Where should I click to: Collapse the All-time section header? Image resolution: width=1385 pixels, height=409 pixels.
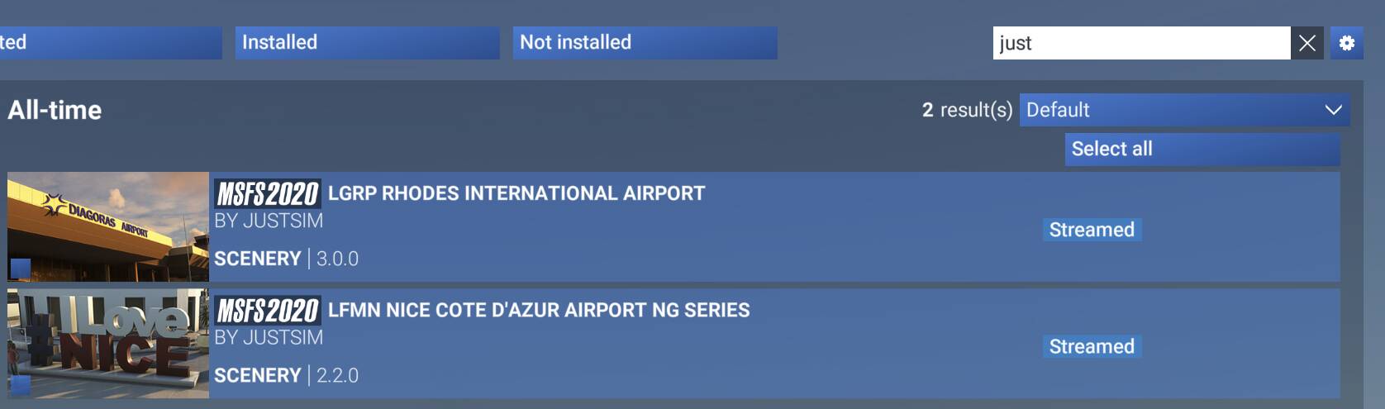coord(55,110)
